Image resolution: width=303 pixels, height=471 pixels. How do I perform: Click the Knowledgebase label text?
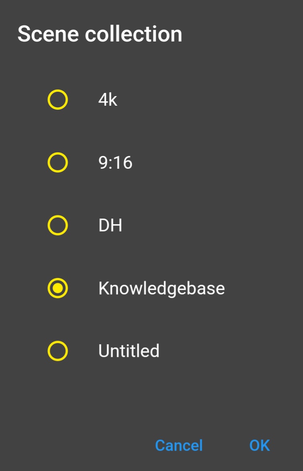point(161,288)
